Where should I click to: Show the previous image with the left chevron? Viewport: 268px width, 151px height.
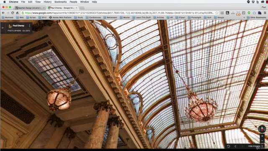(x=235, y=146)
